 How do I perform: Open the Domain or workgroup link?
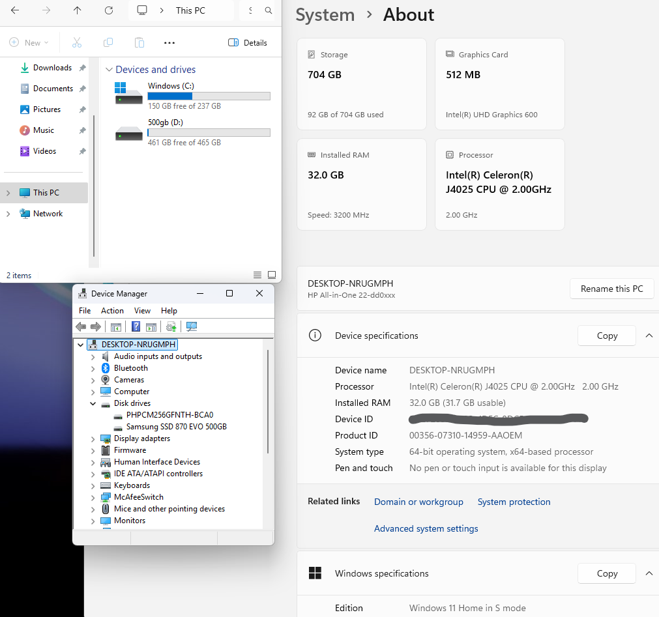pos(418,502)
